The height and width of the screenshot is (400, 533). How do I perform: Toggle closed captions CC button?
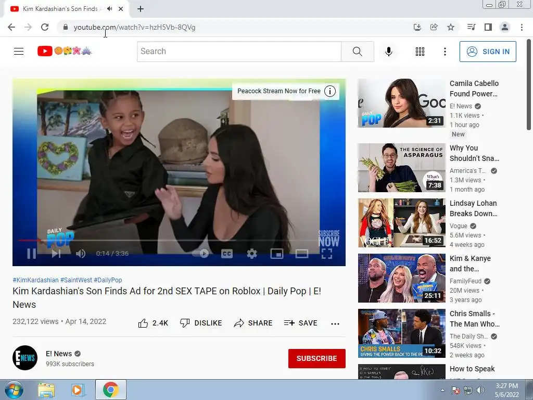pos(227,254)
